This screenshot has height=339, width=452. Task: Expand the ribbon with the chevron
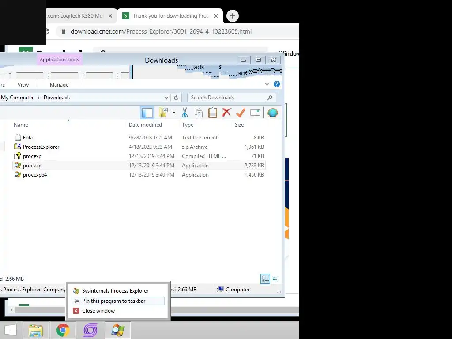[x=267, y=84]
